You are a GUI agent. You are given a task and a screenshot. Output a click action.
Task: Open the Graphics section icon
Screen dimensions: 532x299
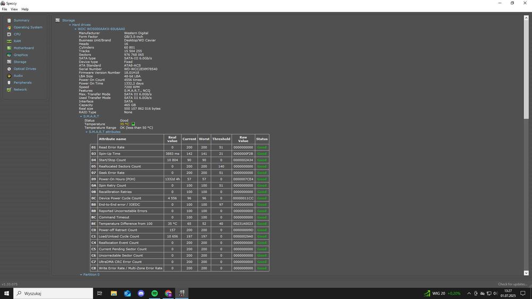[x=9, y=55]
